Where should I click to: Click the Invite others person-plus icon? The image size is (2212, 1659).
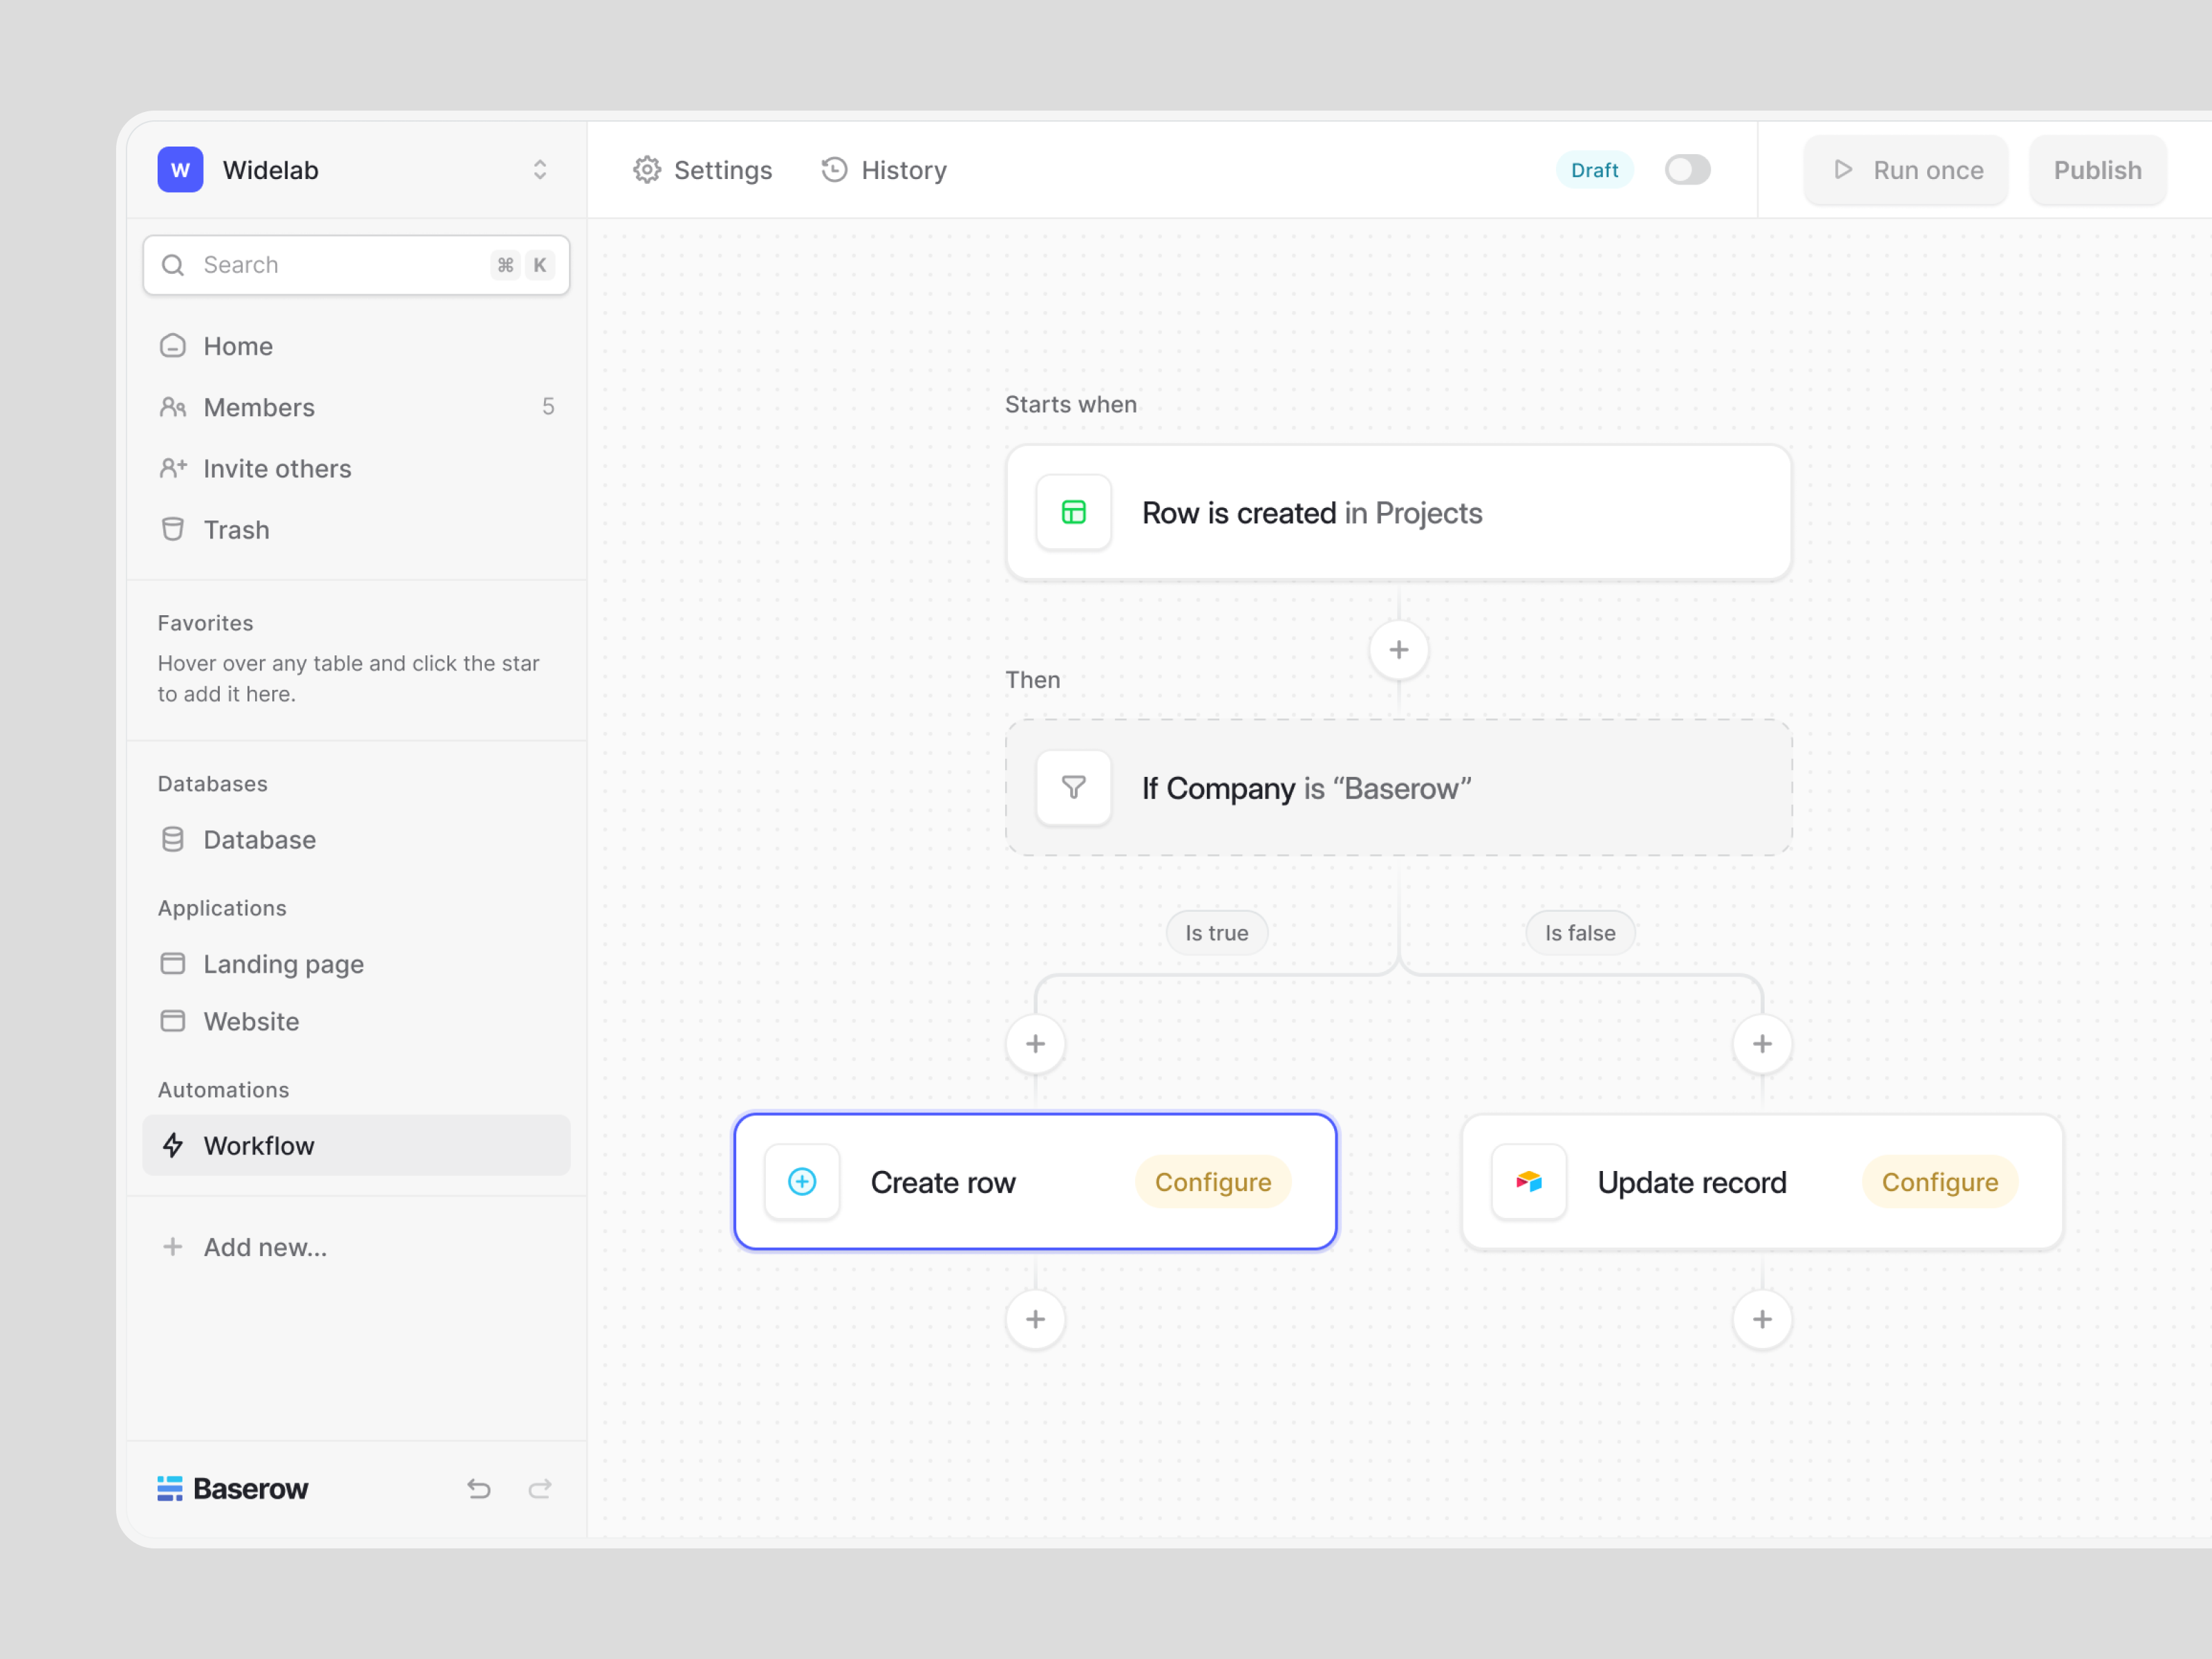pos(173,468)
